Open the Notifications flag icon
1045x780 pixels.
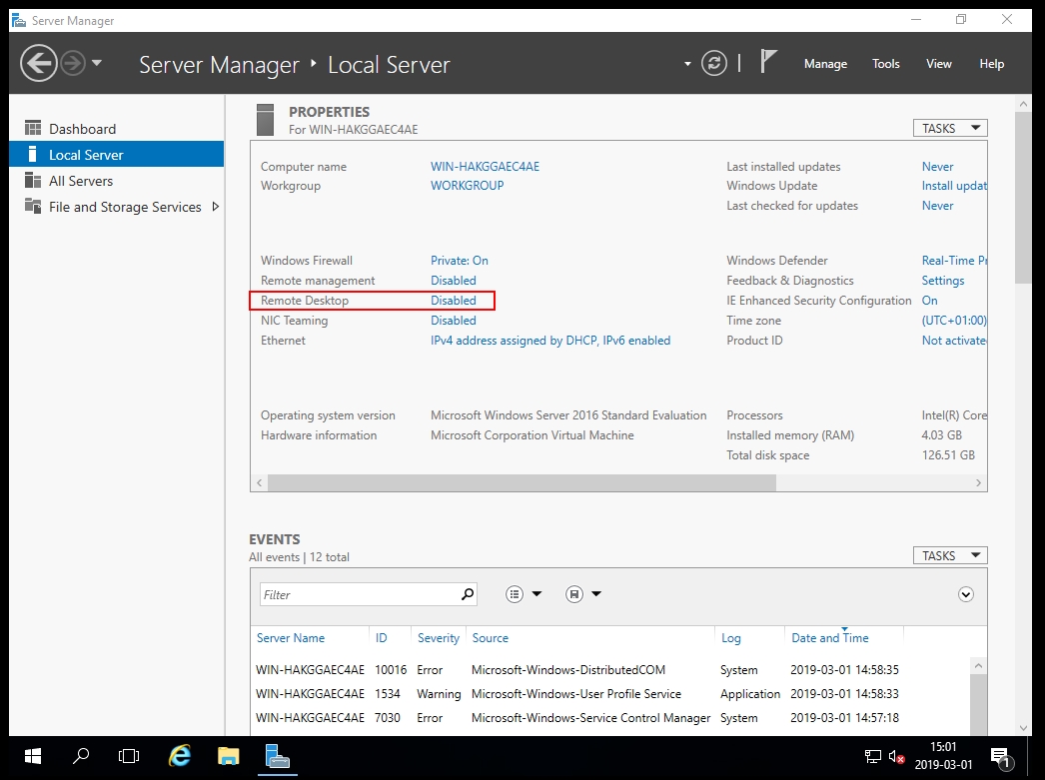(x=767, y=62)
